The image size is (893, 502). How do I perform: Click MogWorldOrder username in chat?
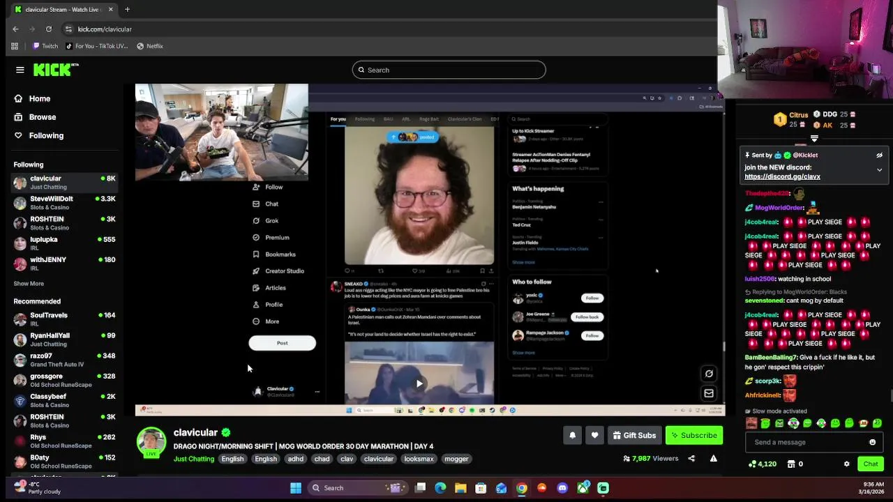pos(780,208)
